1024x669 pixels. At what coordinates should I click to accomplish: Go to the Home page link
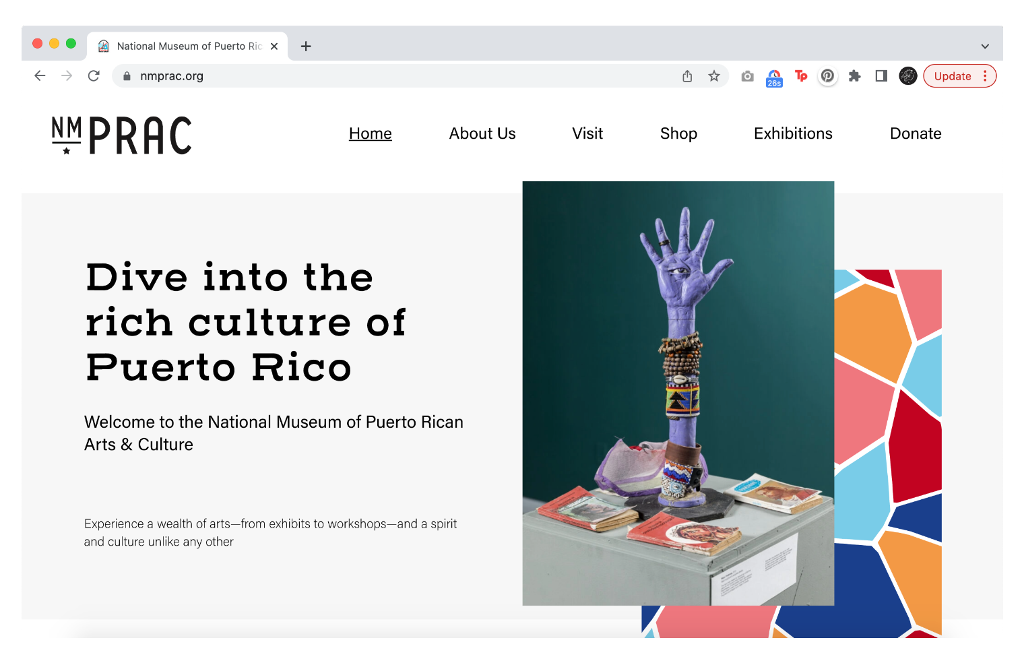[x=370, y=133]
